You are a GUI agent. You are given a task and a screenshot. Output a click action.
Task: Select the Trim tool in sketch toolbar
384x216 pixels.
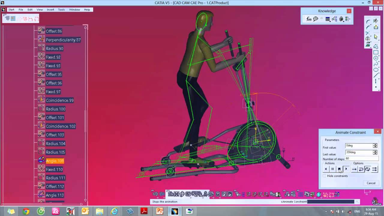[368, 33]
